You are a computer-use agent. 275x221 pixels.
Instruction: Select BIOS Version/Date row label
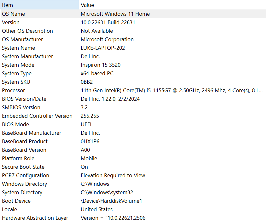point(24,99)
